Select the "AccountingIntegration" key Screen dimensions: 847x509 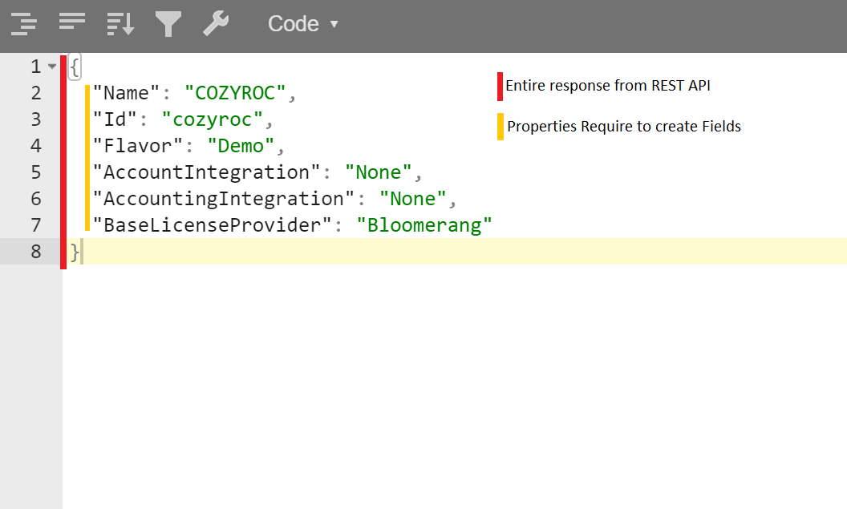pyautogui.click(x=224, y=199)
